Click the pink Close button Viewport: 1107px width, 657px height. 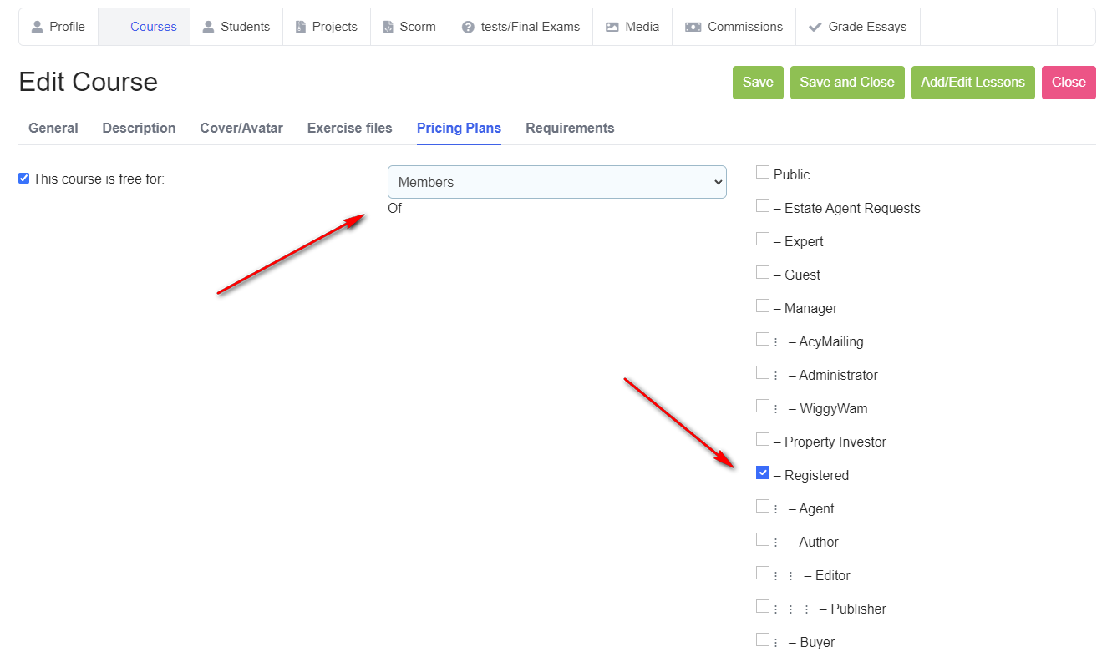[x=1069, y=83]
